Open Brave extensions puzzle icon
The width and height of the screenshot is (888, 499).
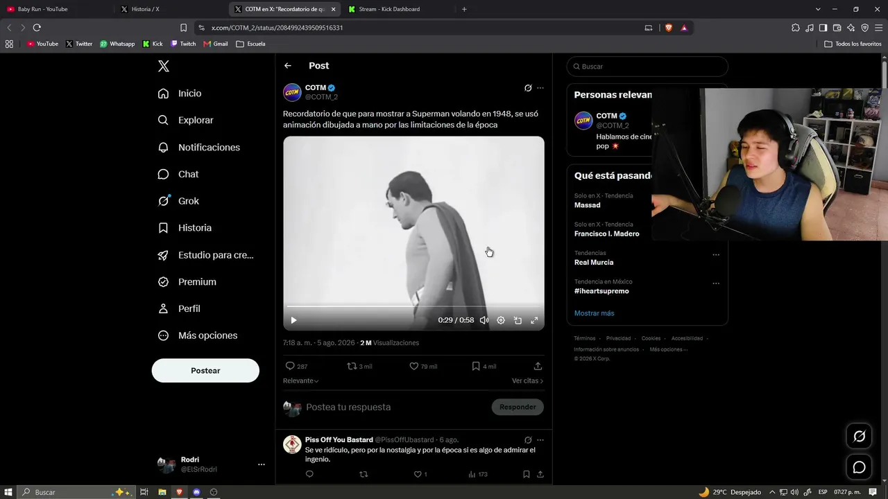click(795, 28)
